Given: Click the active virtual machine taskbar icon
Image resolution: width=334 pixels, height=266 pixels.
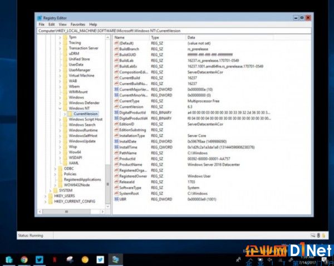Looking at the screenshot, I should (115, 260).
